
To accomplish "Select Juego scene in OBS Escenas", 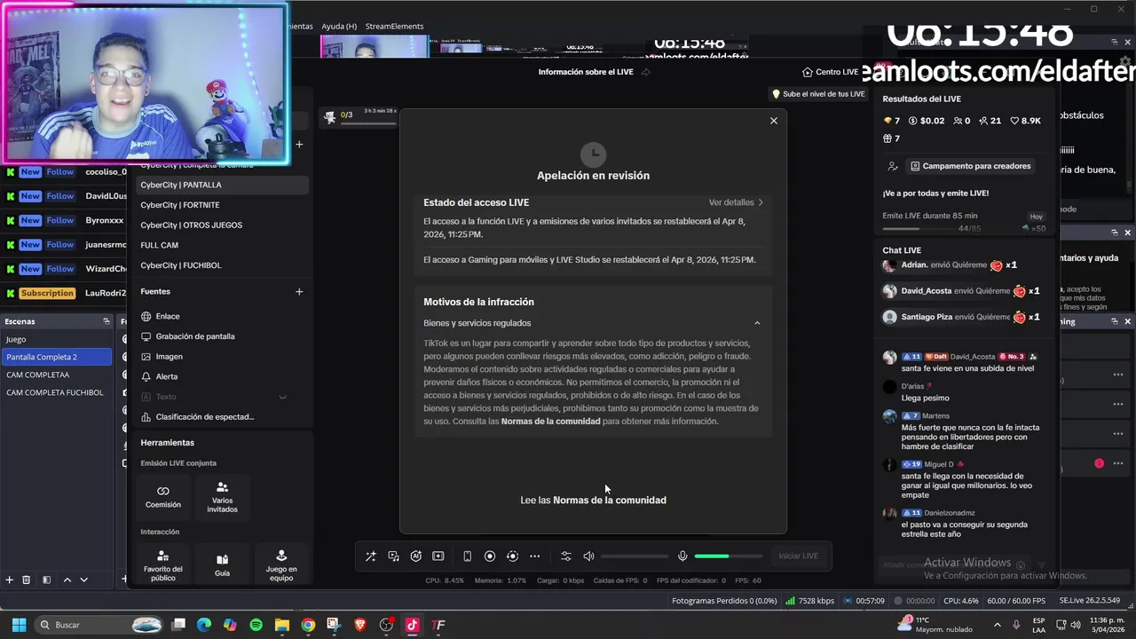I will [57, 339].
